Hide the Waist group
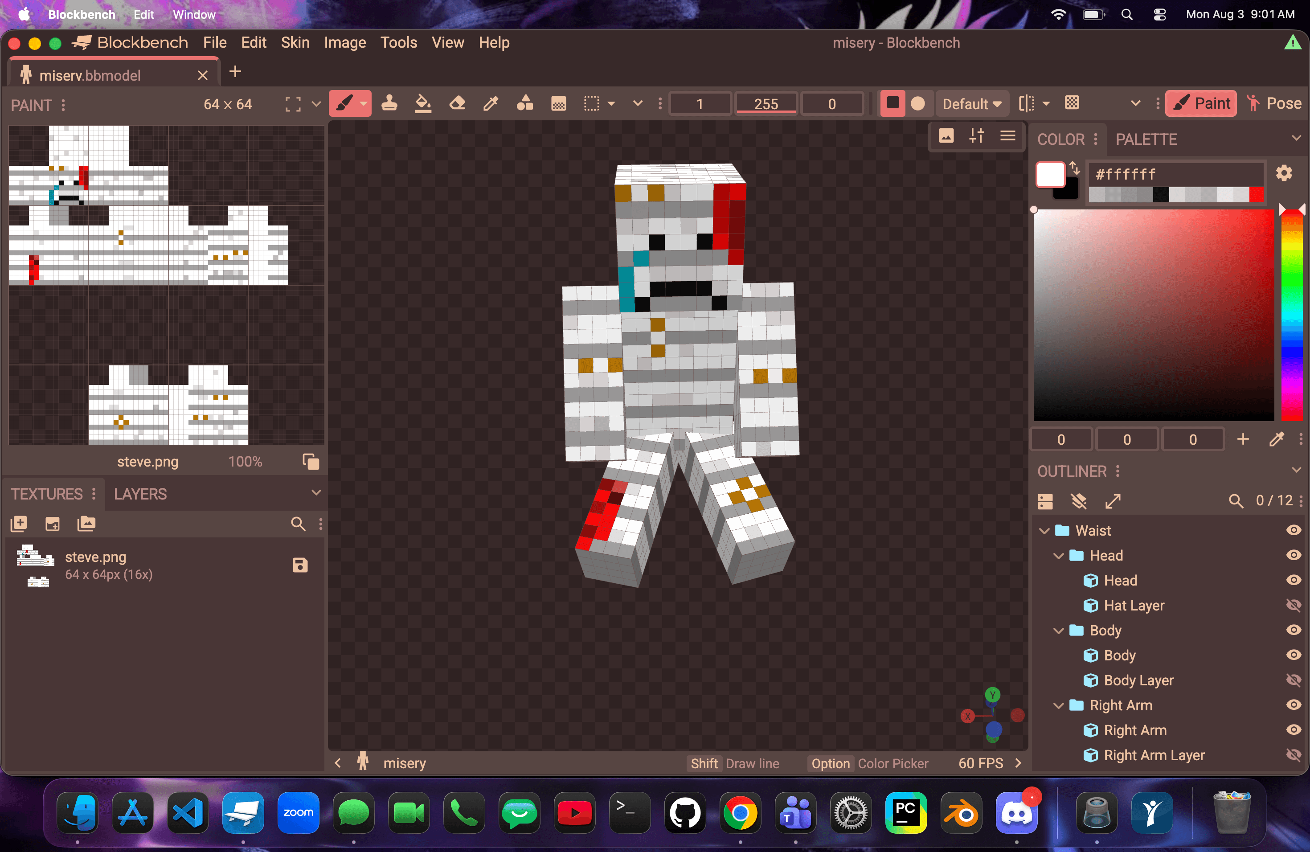Viewport: 1310px width, 852px height. click(1294, 530)
